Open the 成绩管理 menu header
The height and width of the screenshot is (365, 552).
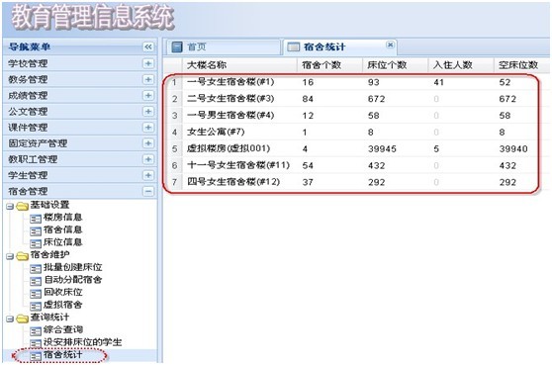point(79,95)
